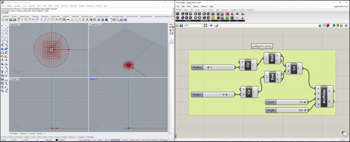Select the ArrPolar component on the canvas
Viewport: 350px width, 142px height.
323,97
